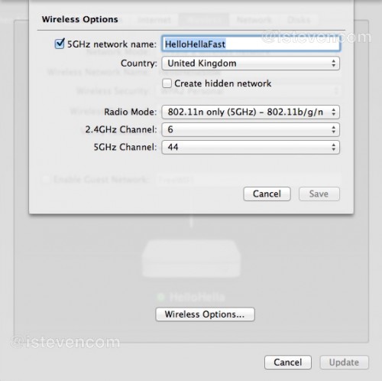Uncheck the 5GHz network name checkbox

pyautogui.click(x=60, y=44)
